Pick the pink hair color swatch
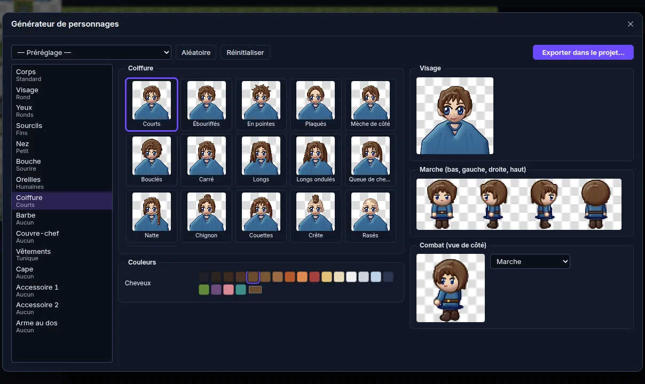The width and height of the screenshot is (645, 384). coord(229,290)
